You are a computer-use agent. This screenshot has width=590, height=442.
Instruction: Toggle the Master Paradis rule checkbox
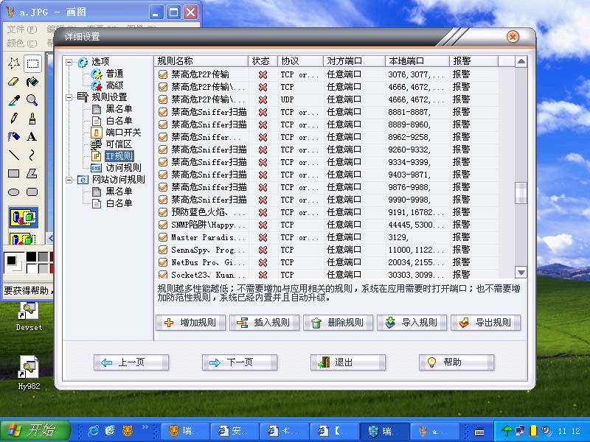(164, 237)
